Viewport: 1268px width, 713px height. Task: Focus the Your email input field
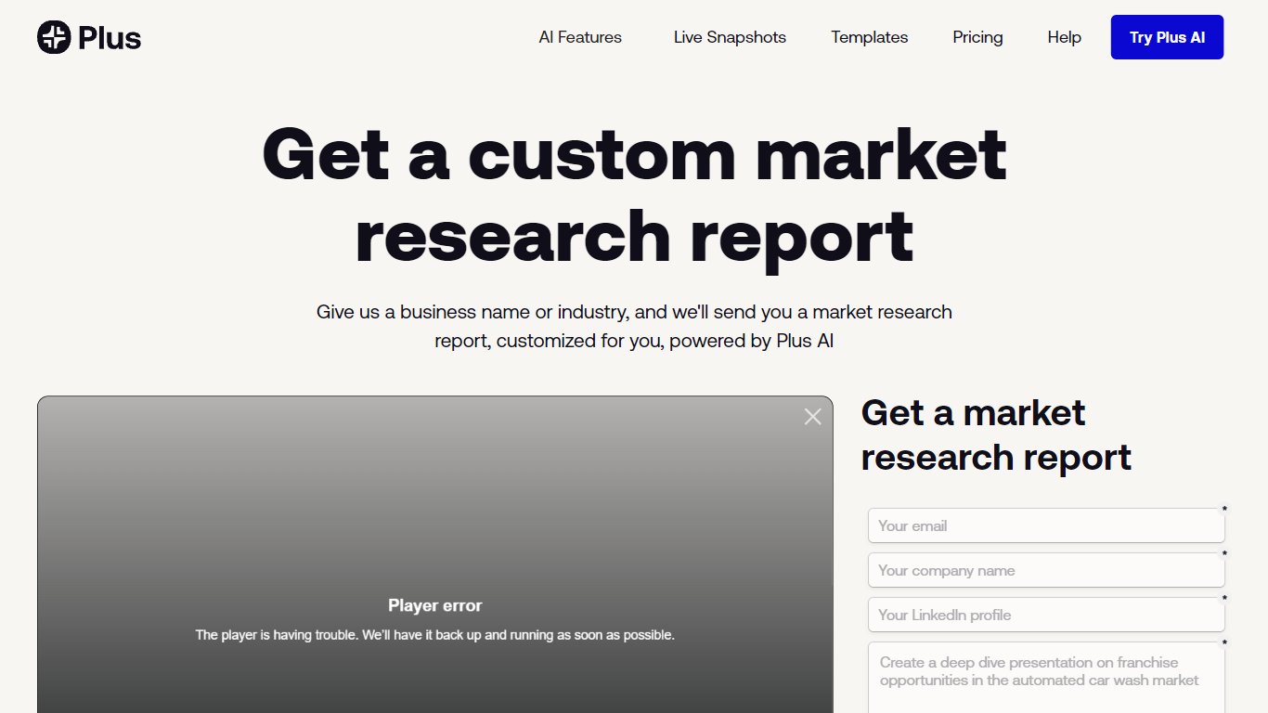(1046, 525)
